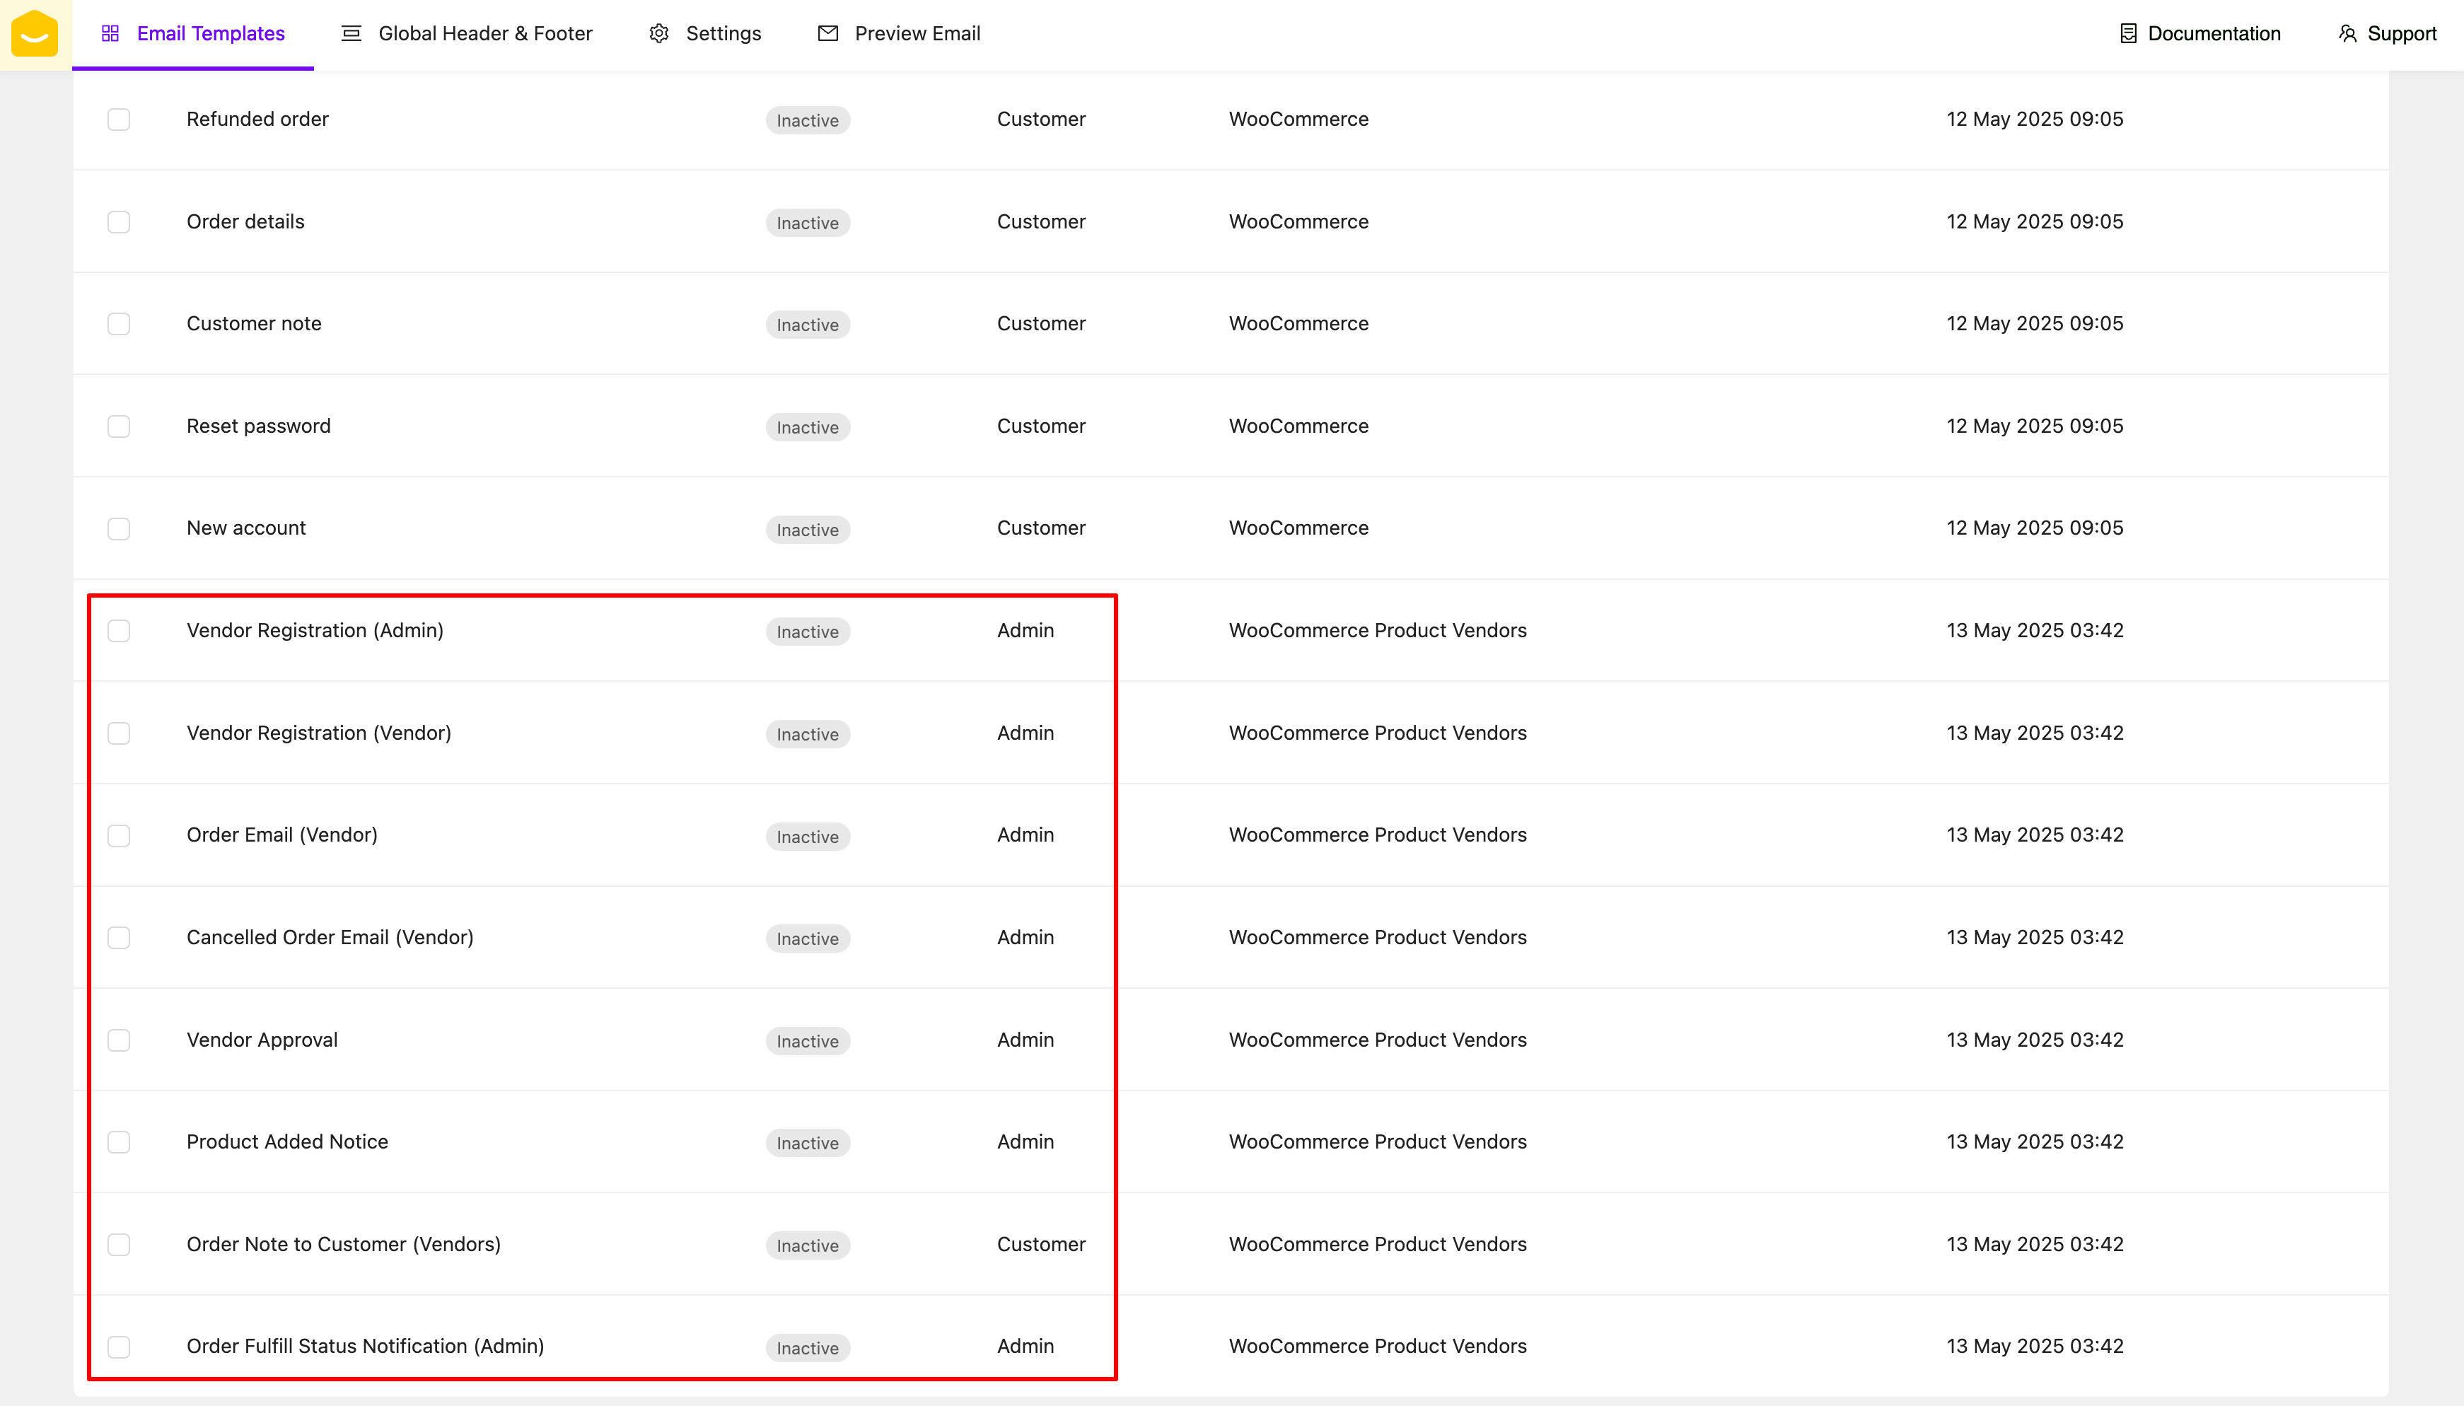Go to the Settings tab

point(723,34)
